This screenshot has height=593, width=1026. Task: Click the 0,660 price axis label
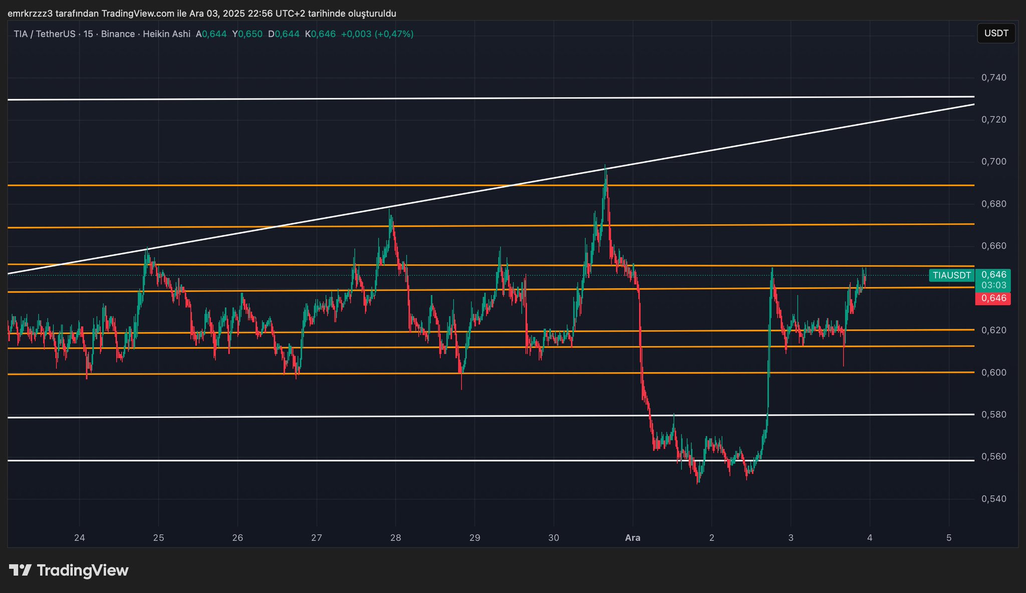993,246
